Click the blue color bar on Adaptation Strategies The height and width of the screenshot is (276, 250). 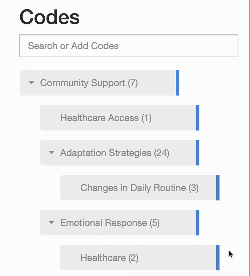[198, 153]
